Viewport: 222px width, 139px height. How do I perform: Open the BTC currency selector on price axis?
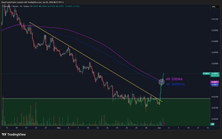pyautogui.click(x=215, y=7)
